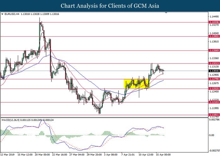Click the Chart Analysis title banner
Image resolution: width=220 pixels, height=157 pixels.
tap(110, 6)
